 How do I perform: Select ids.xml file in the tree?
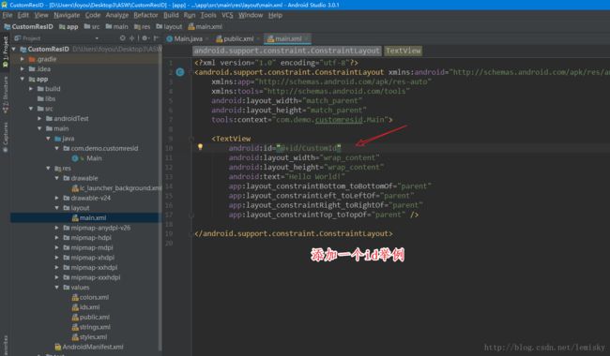[86, 307]
